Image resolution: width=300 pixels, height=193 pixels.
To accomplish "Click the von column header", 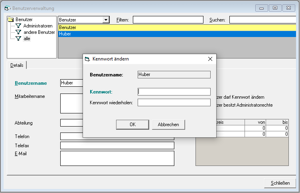I will click(x=255, y=122).
